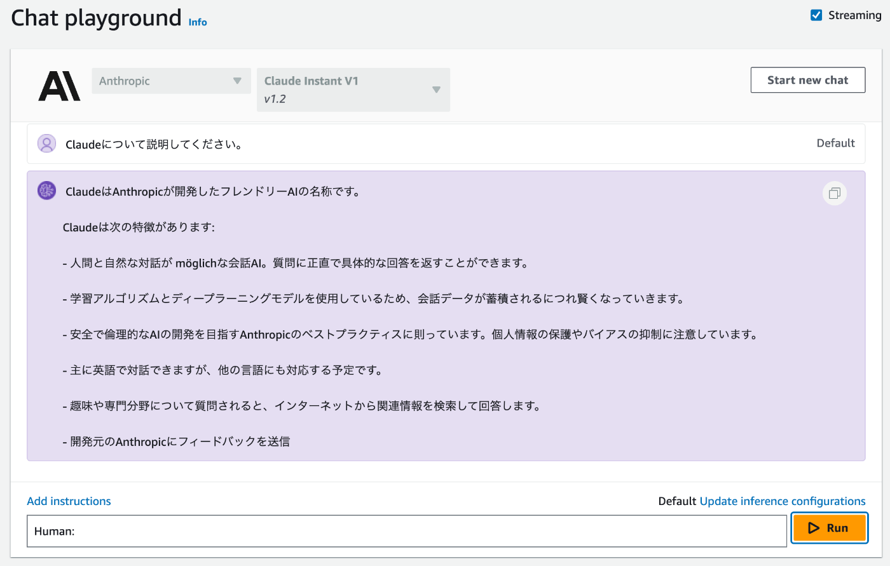This screenshot has width=890, height=566.
Task: Copy the response with the copy icon
Action: coord(834,193)
